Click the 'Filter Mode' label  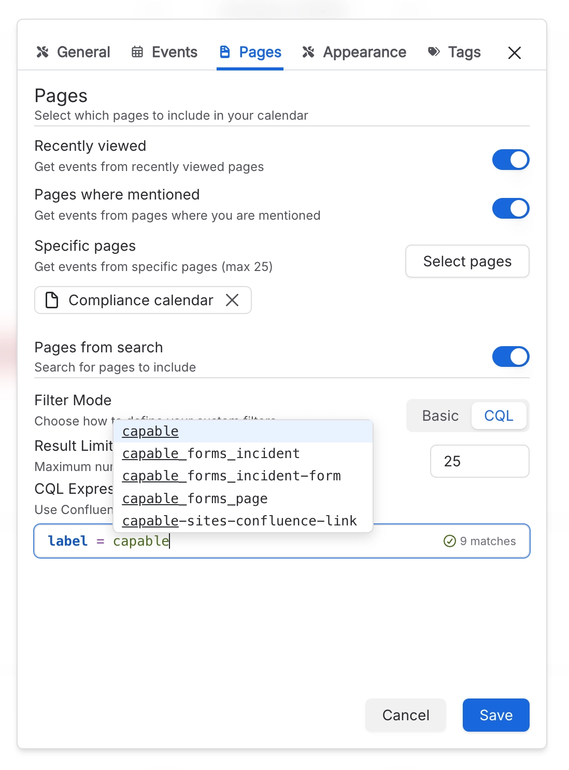point(73,400)
